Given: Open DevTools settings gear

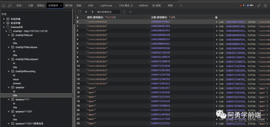Looking at the screenshot, I should click(265, 6).
